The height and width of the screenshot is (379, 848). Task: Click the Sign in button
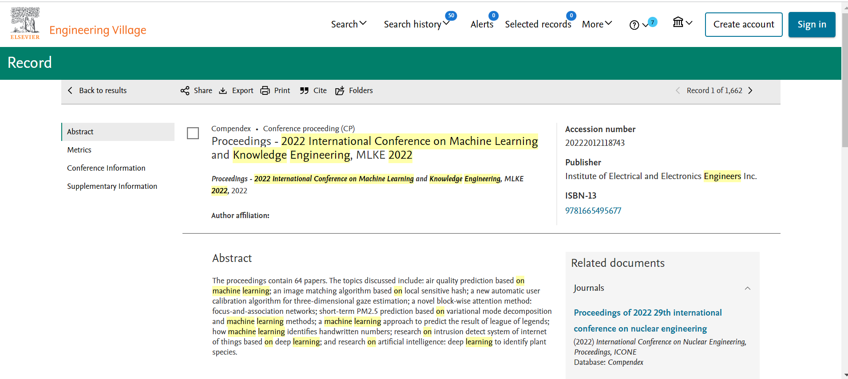point(812,24)
